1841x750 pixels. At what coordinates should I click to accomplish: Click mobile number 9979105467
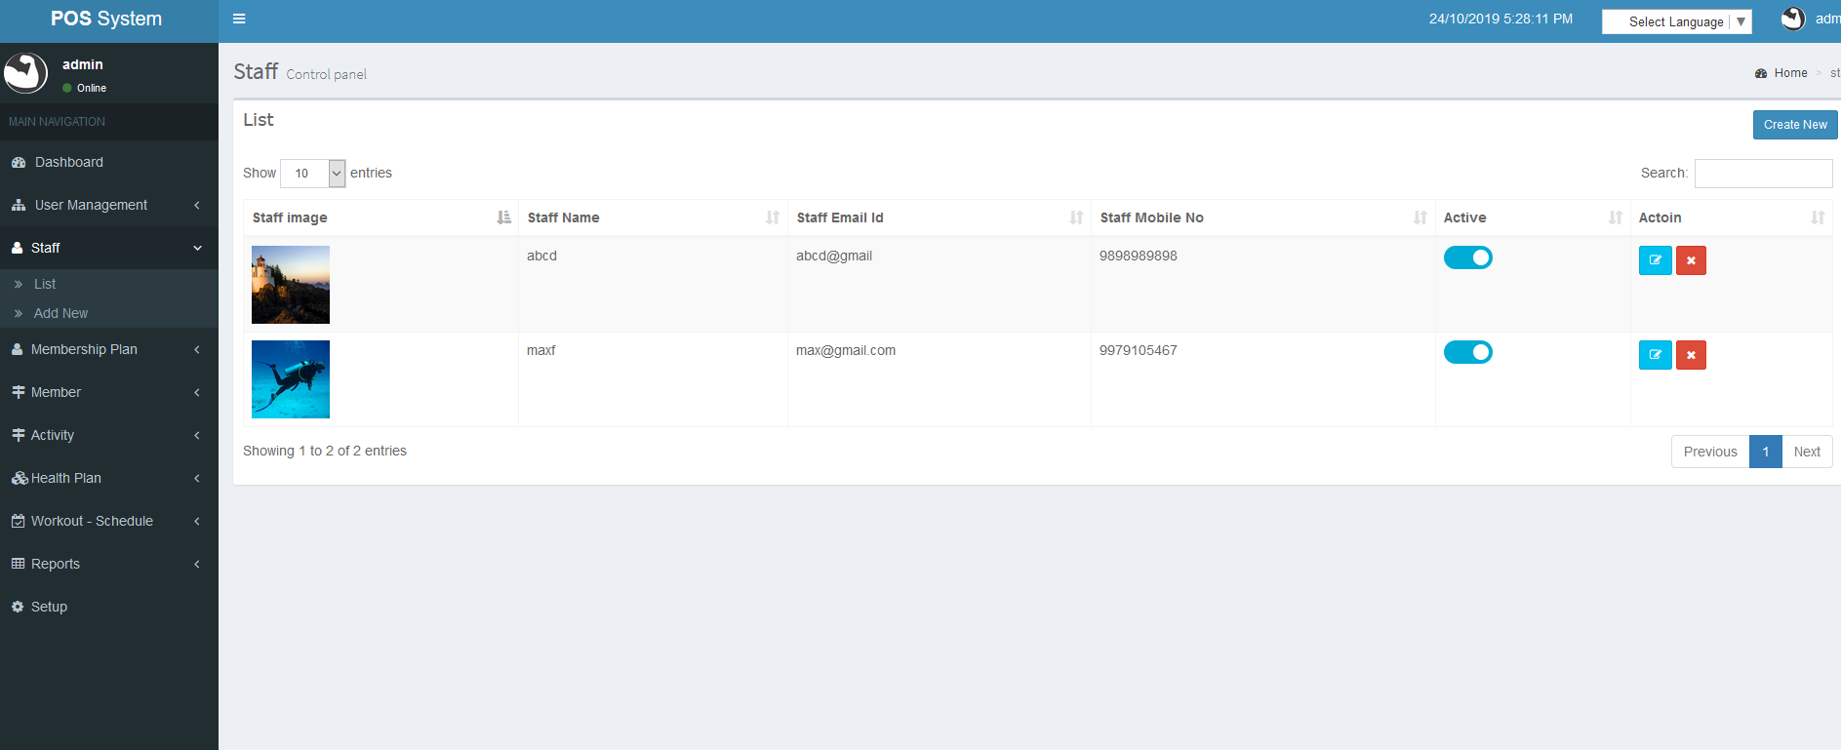1139,350
